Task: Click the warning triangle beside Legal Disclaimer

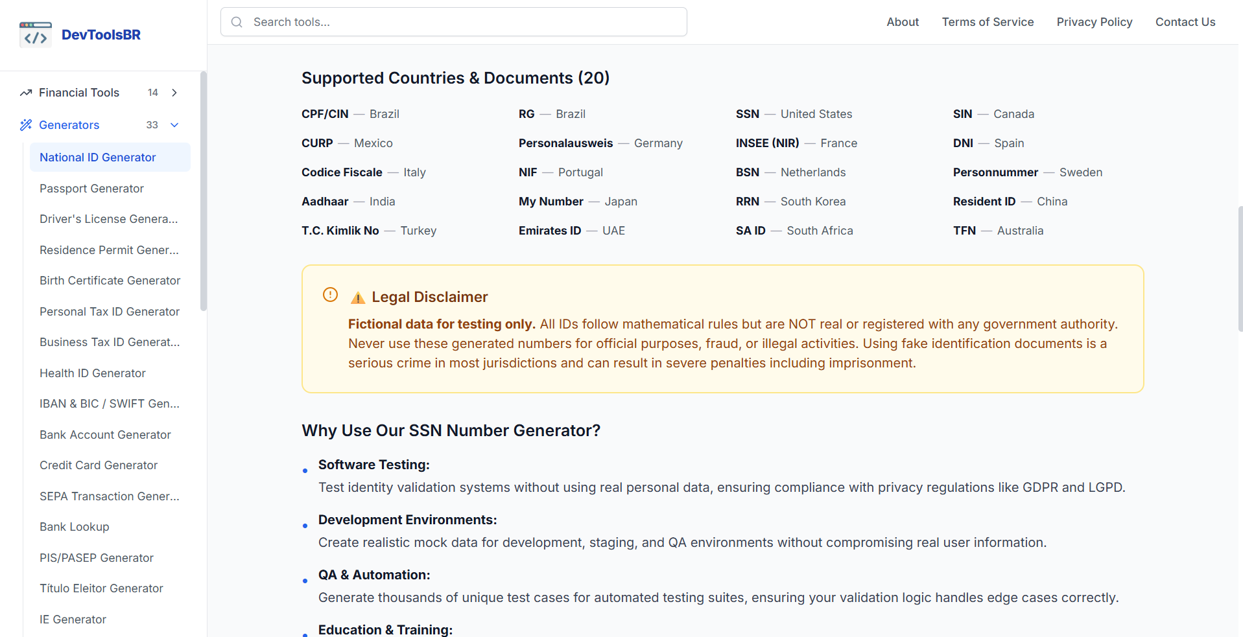Action: point(358,297)
